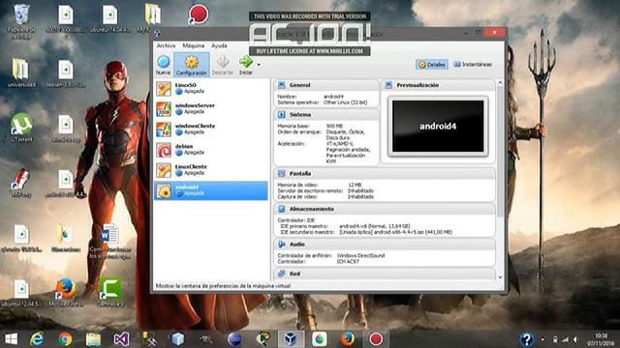Screen dimensions: 620x348
Task: Click the General section header
Action: (326, 85)
